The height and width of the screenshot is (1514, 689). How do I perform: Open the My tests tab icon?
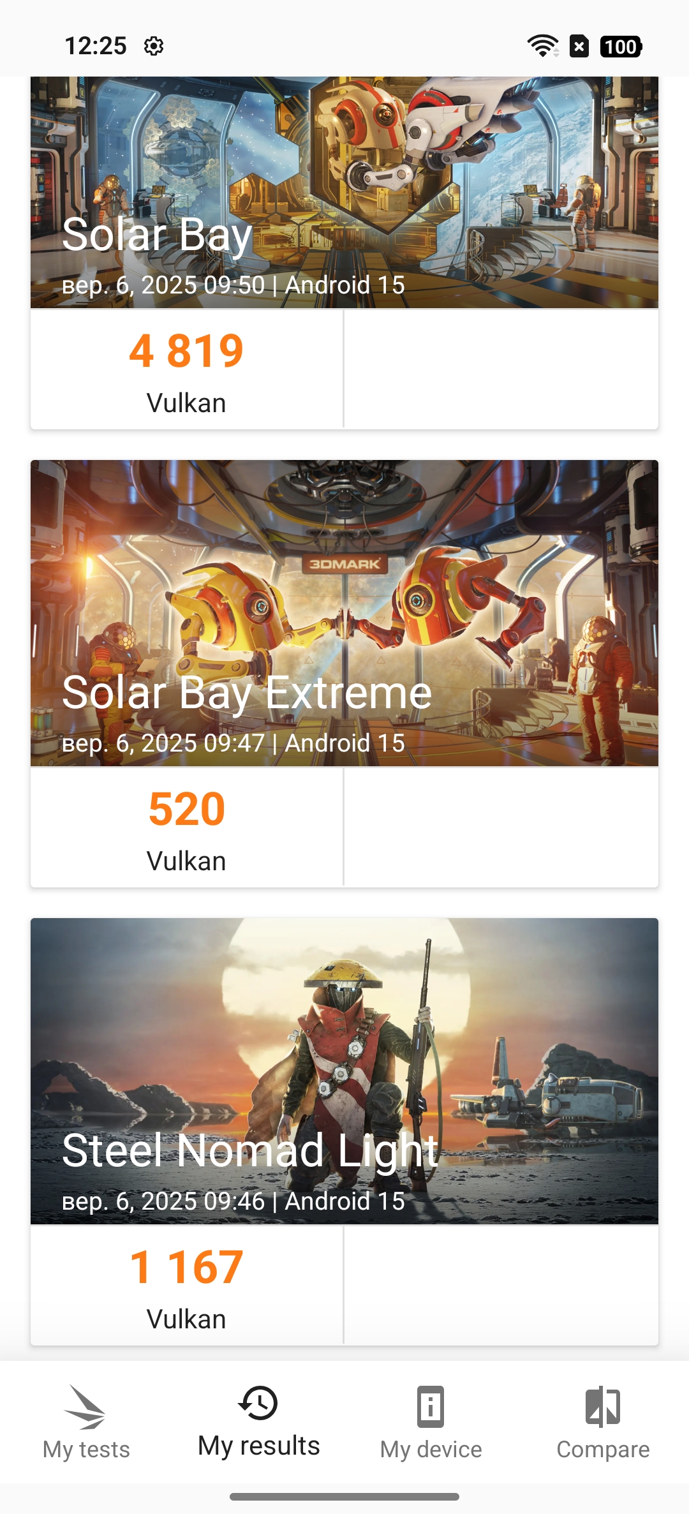coord(85,1406)
